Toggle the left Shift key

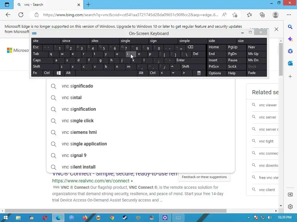pos(45,66)
